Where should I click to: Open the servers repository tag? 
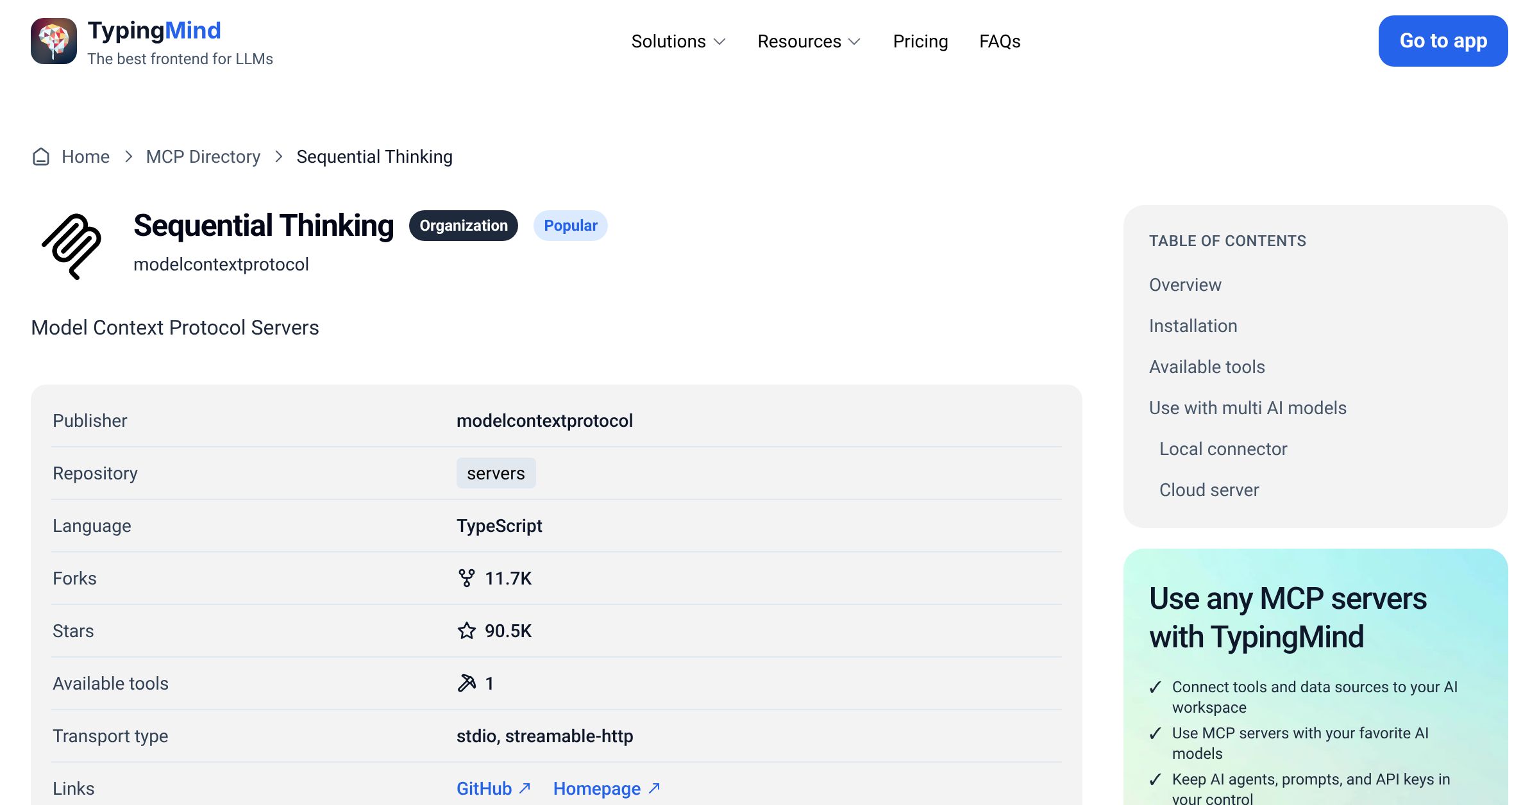pos(496,473)
